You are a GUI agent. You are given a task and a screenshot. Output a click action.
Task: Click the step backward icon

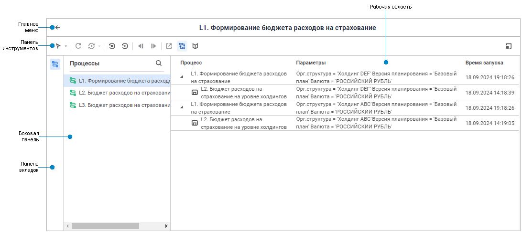tap(141, 46)
